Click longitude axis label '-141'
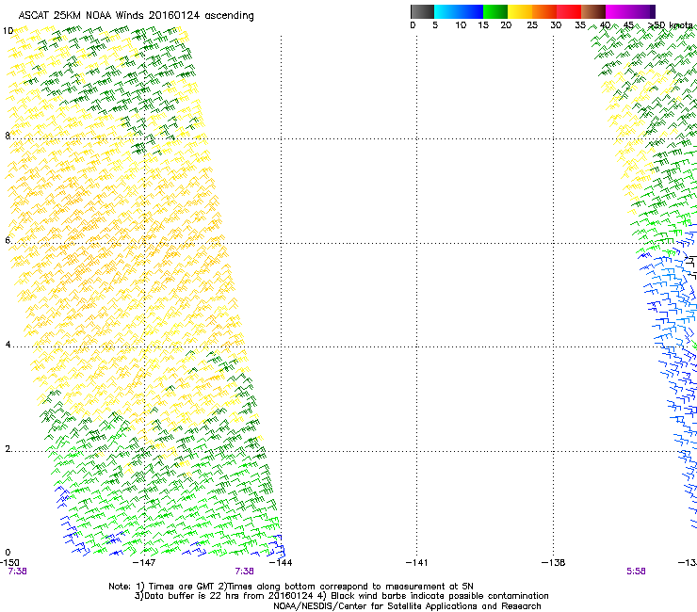This screenshot has width=697, height=612. click(x=417, y=563)
